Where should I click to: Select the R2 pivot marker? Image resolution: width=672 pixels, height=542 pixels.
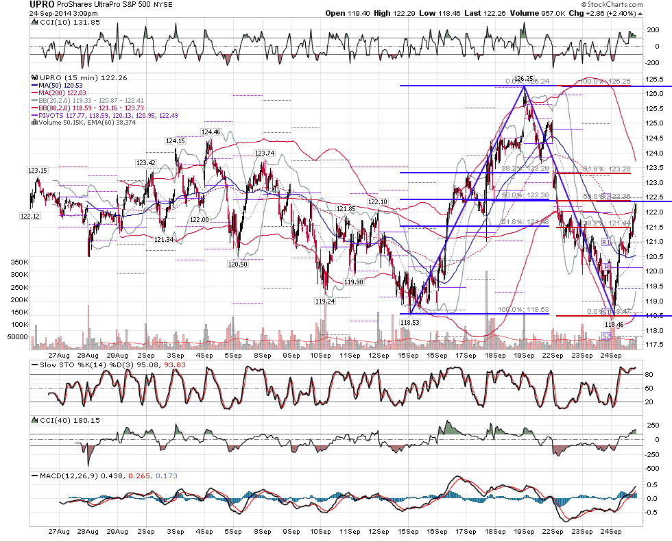point(606,197)
